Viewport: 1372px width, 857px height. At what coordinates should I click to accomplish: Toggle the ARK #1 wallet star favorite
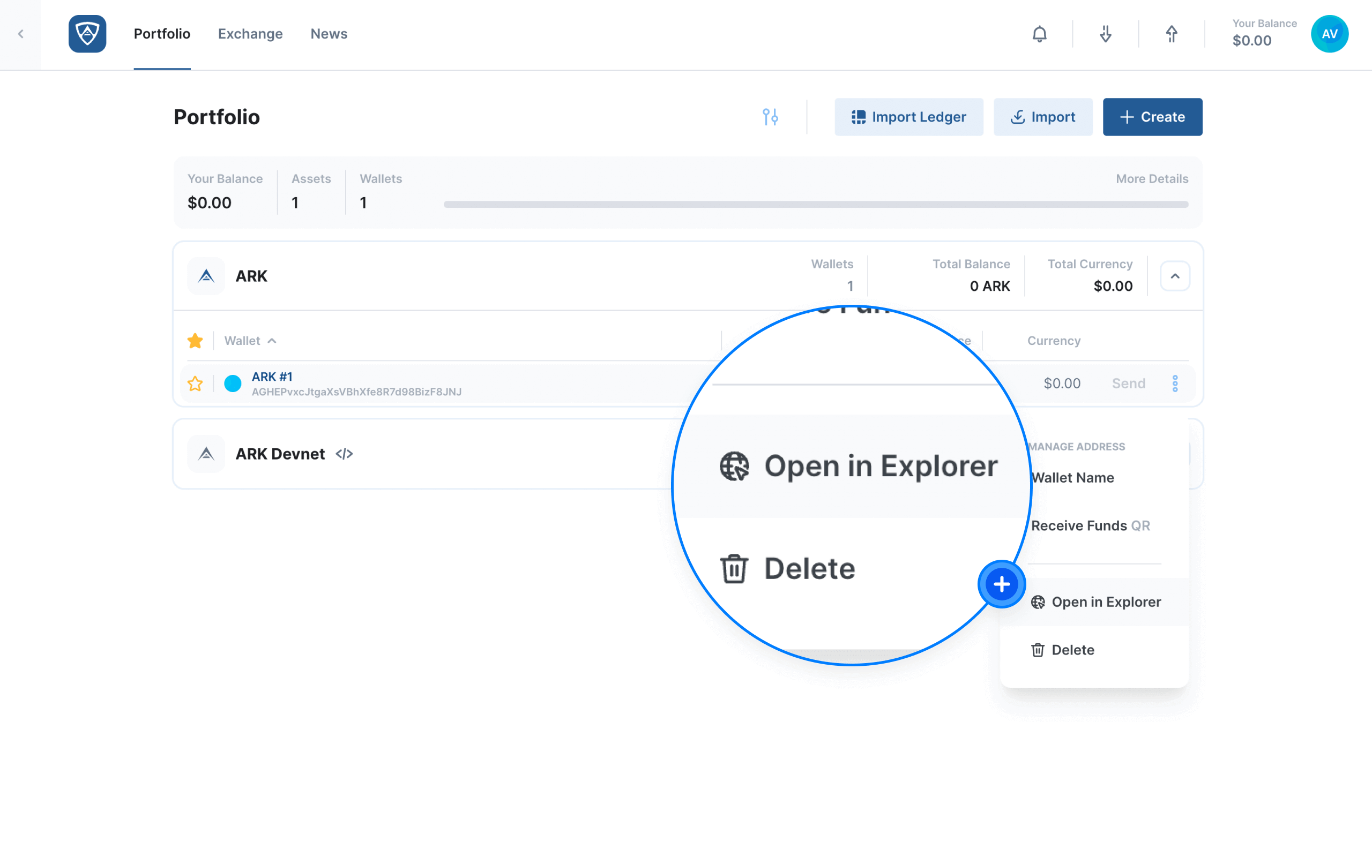tap(195, 383)
